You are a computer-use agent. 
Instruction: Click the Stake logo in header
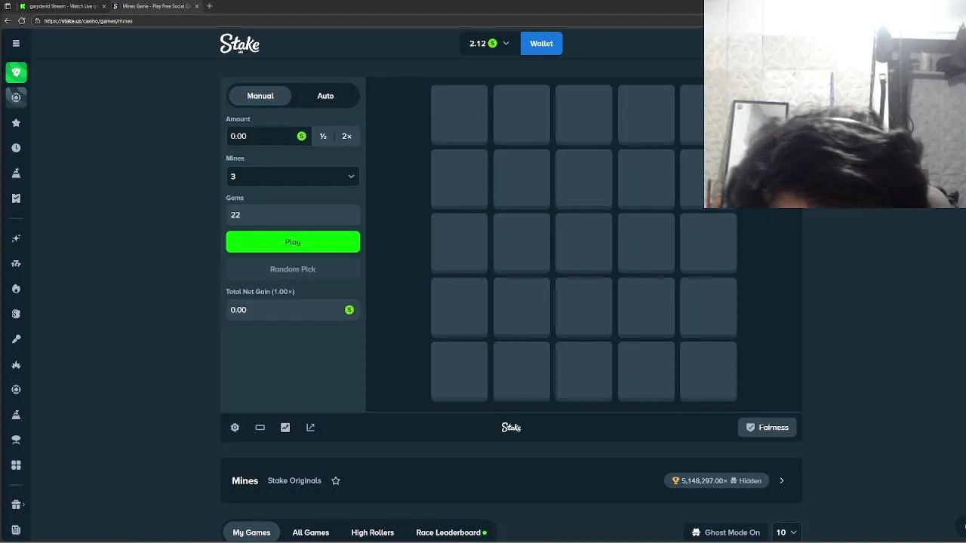click(240, 44)
